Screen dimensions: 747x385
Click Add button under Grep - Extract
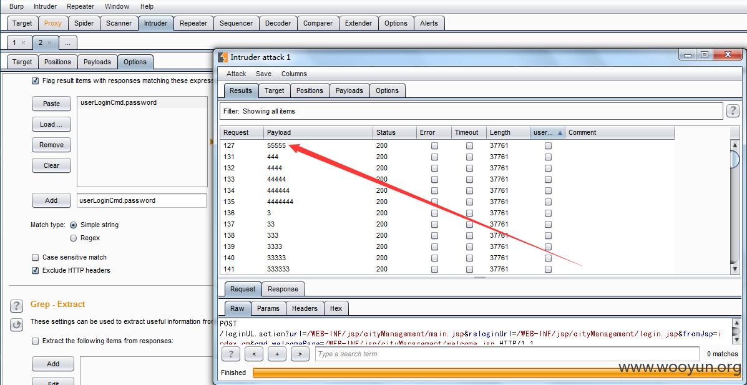pos(53,364)
